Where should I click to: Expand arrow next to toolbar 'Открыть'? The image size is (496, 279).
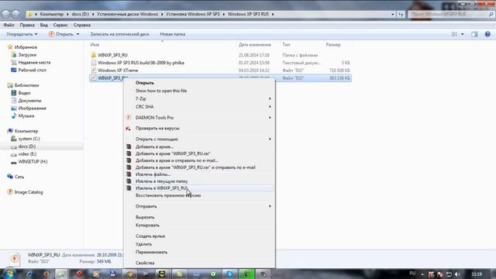click(x=78, y=34)
